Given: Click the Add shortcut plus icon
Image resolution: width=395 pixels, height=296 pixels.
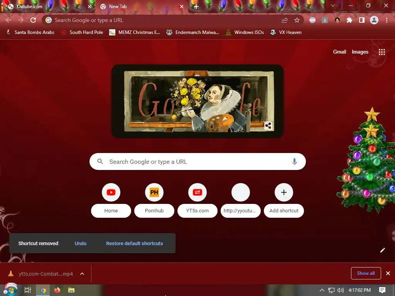Looking at the screenshot, I should coord(284,192).
